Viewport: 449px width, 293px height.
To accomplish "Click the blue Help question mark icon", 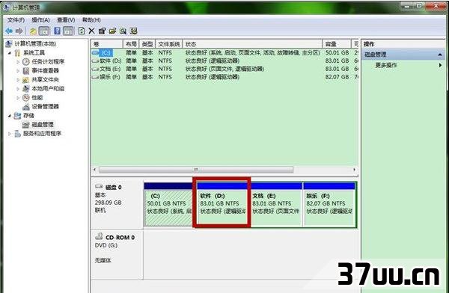I will click(x=58, y=31).
